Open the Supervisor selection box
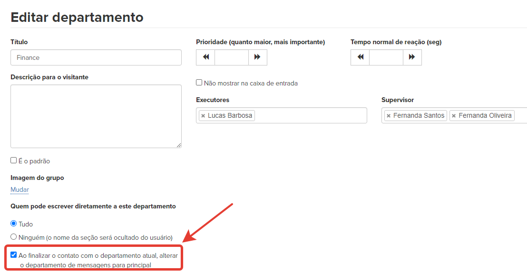527x272 pixels. click(520, 116)
